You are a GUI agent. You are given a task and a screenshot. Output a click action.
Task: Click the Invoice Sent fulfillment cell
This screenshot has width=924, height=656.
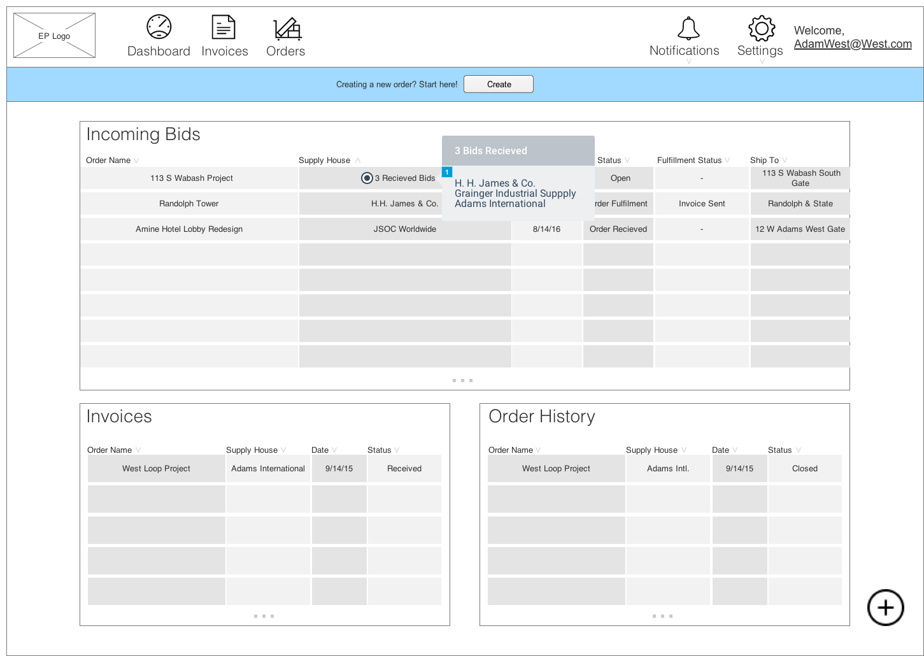702,204
